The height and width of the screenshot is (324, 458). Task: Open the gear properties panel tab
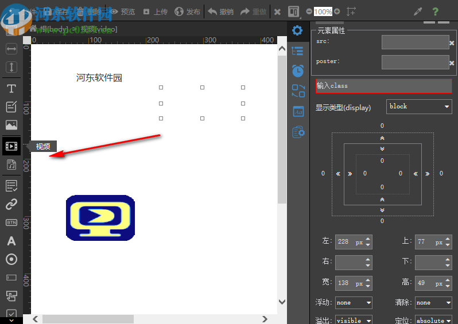pyautogui.click(x=297, y=30)
